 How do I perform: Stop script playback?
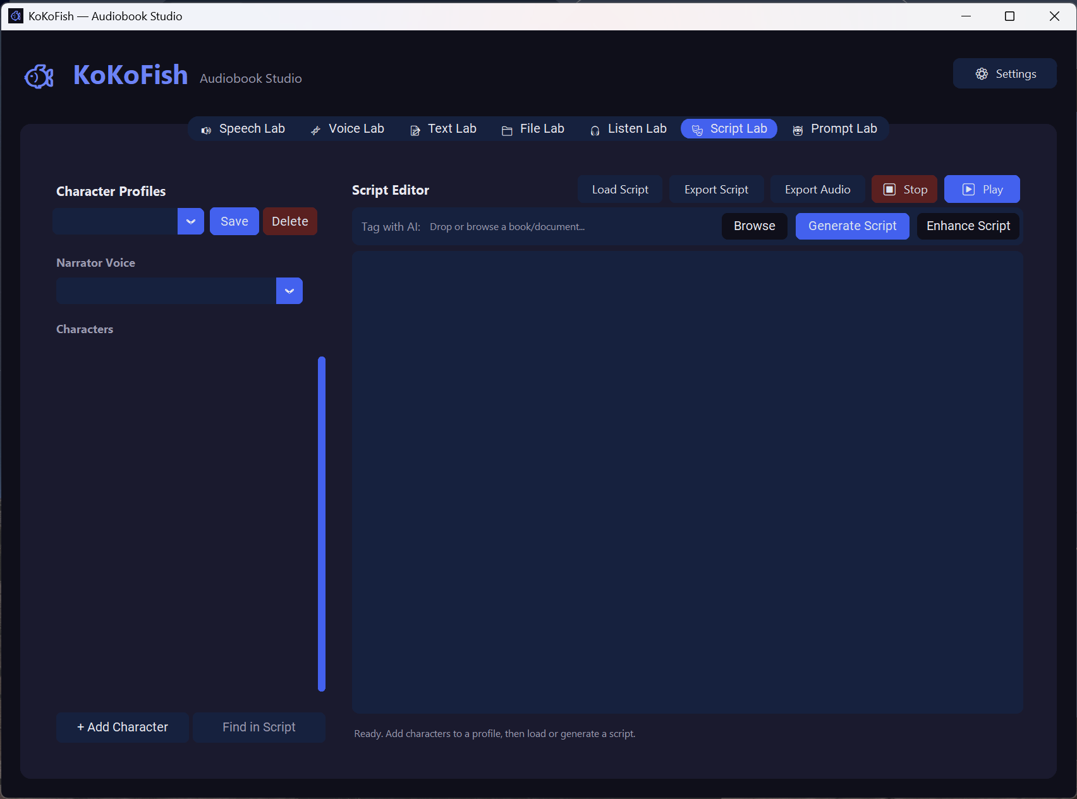[x=904, y=190]
